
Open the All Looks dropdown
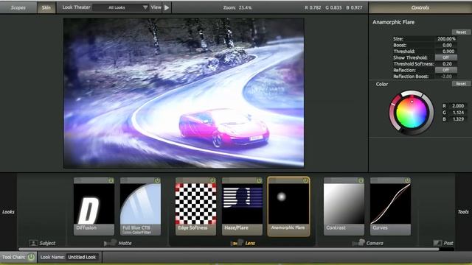coord(120,7)
